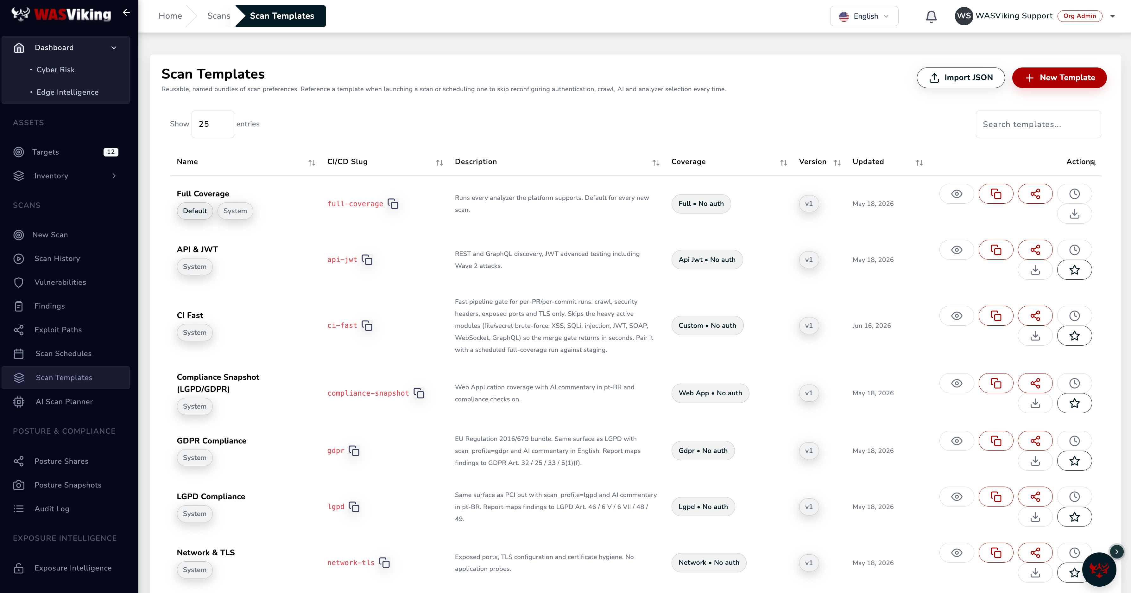Collapse the sidebar with the back arrow
This screenshot has height=593, width=1131.
(126, 12)
